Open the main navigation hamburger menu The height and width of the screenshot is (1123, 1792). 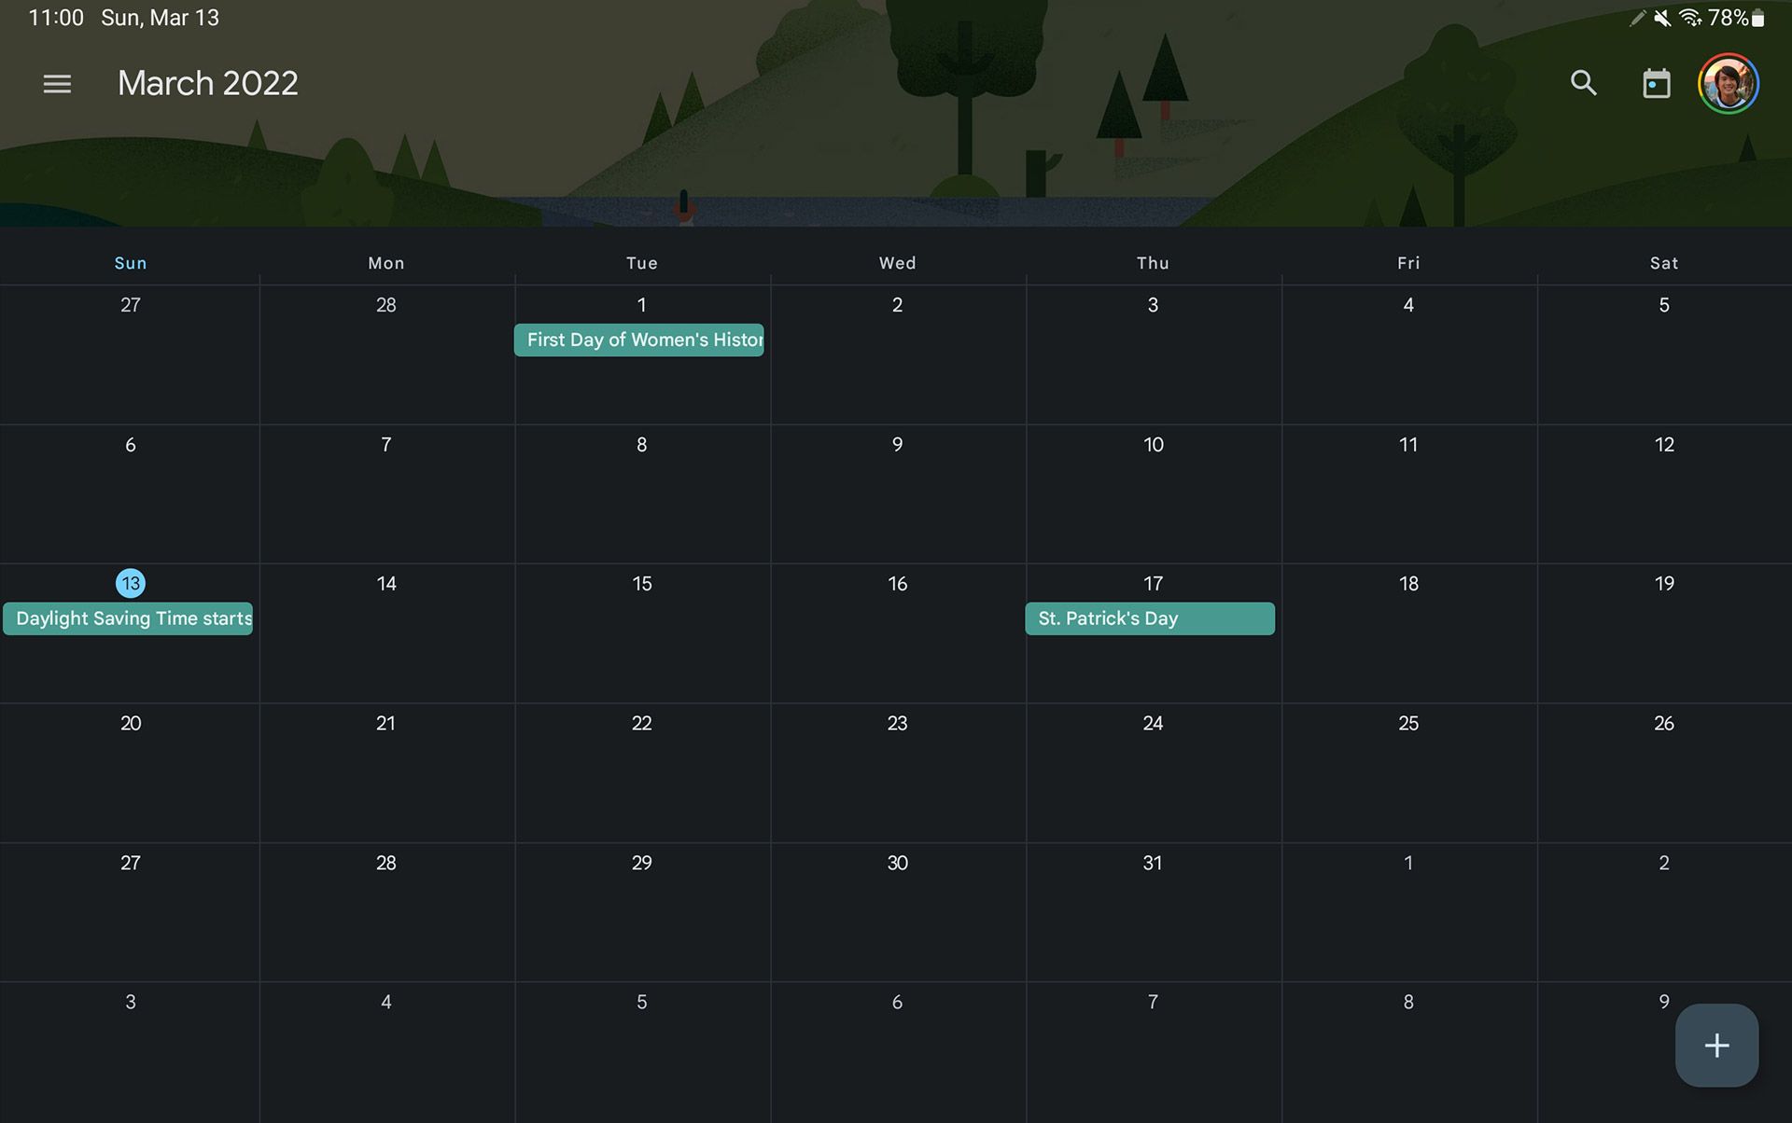click(x=56, y=81)
